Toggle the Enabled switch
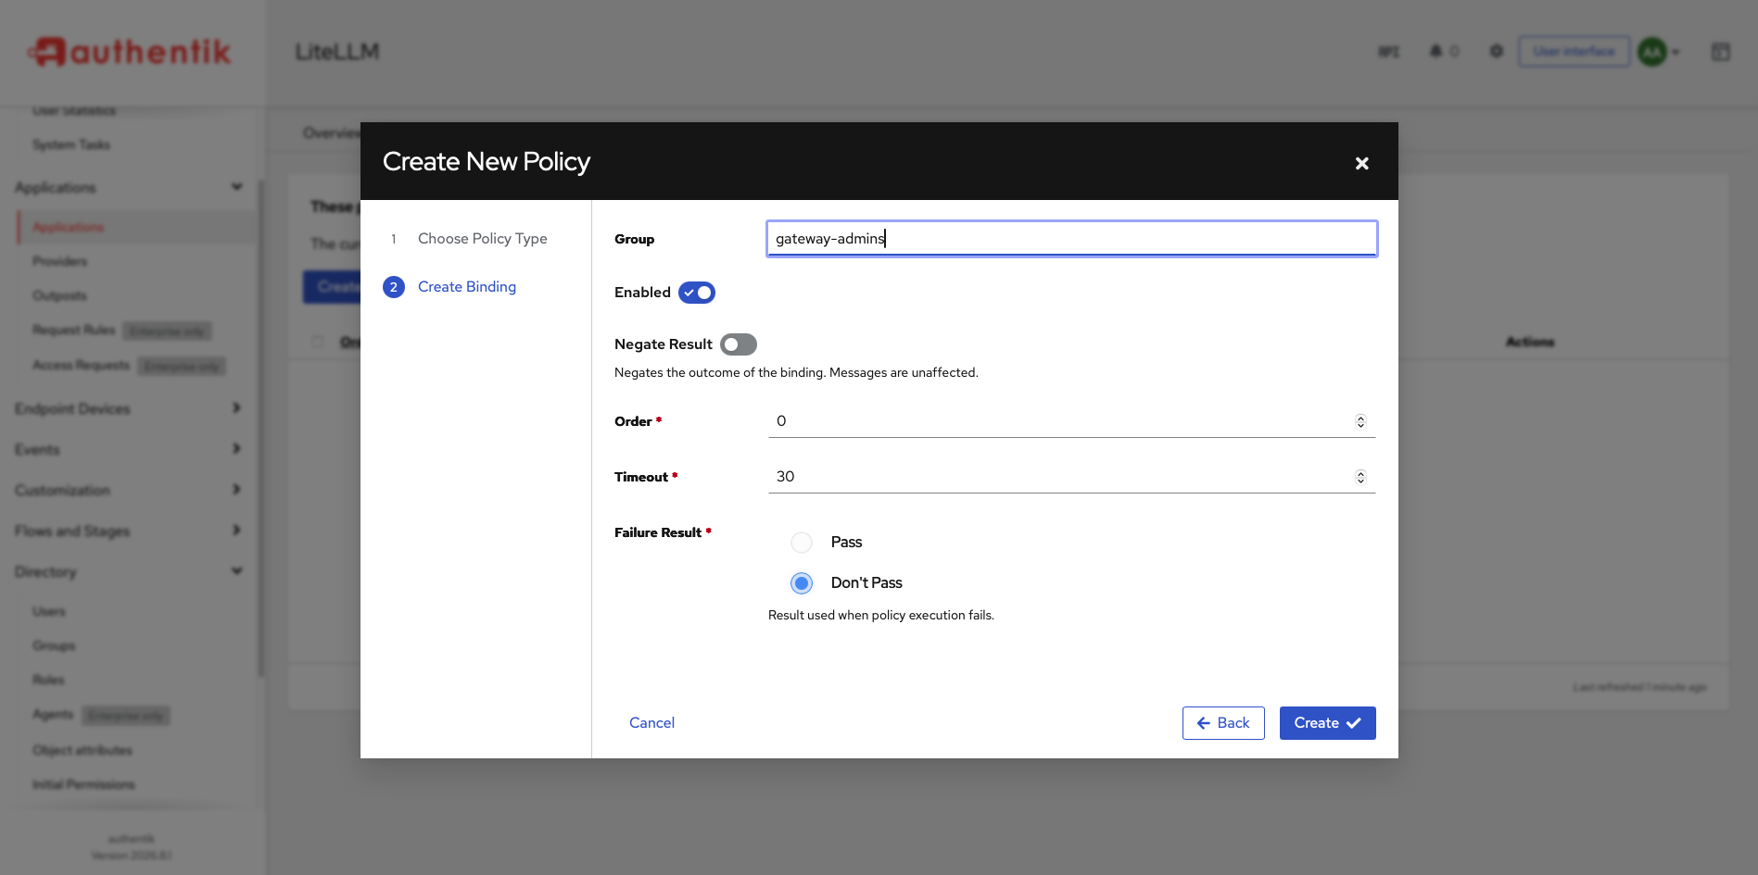 697,293
